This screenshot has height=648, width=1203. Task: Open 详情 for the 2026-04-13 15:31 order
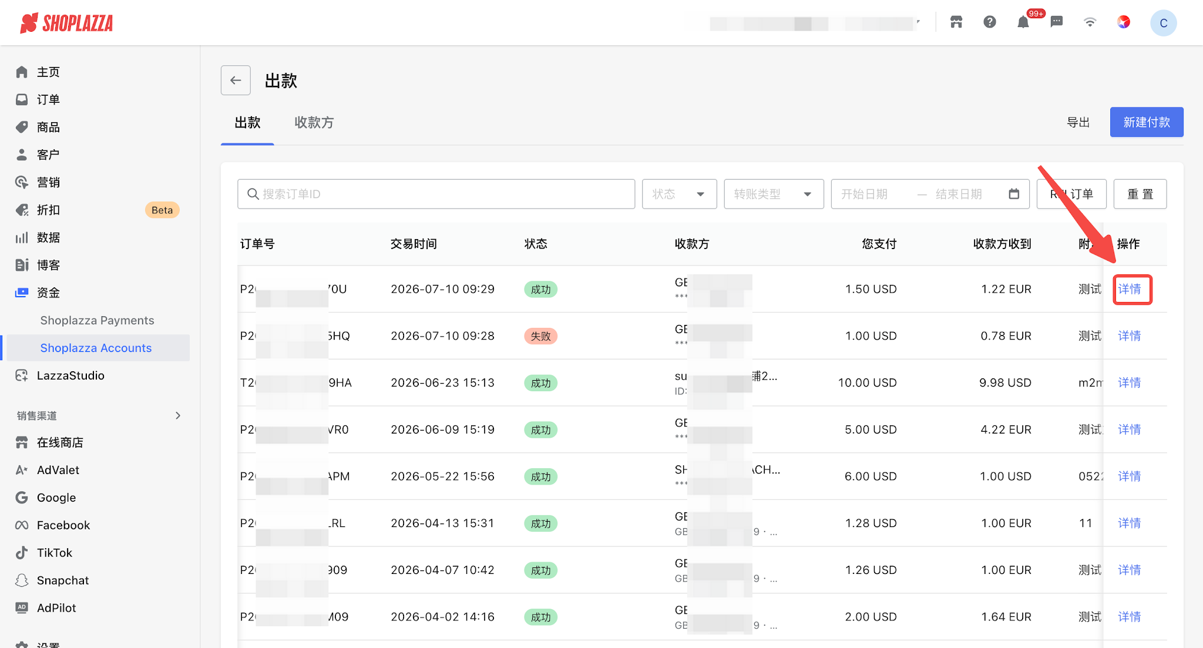point(1129,523)
